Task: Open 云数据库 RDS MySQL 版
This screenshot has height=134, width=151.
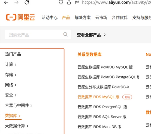Action: tap(98, 97)
